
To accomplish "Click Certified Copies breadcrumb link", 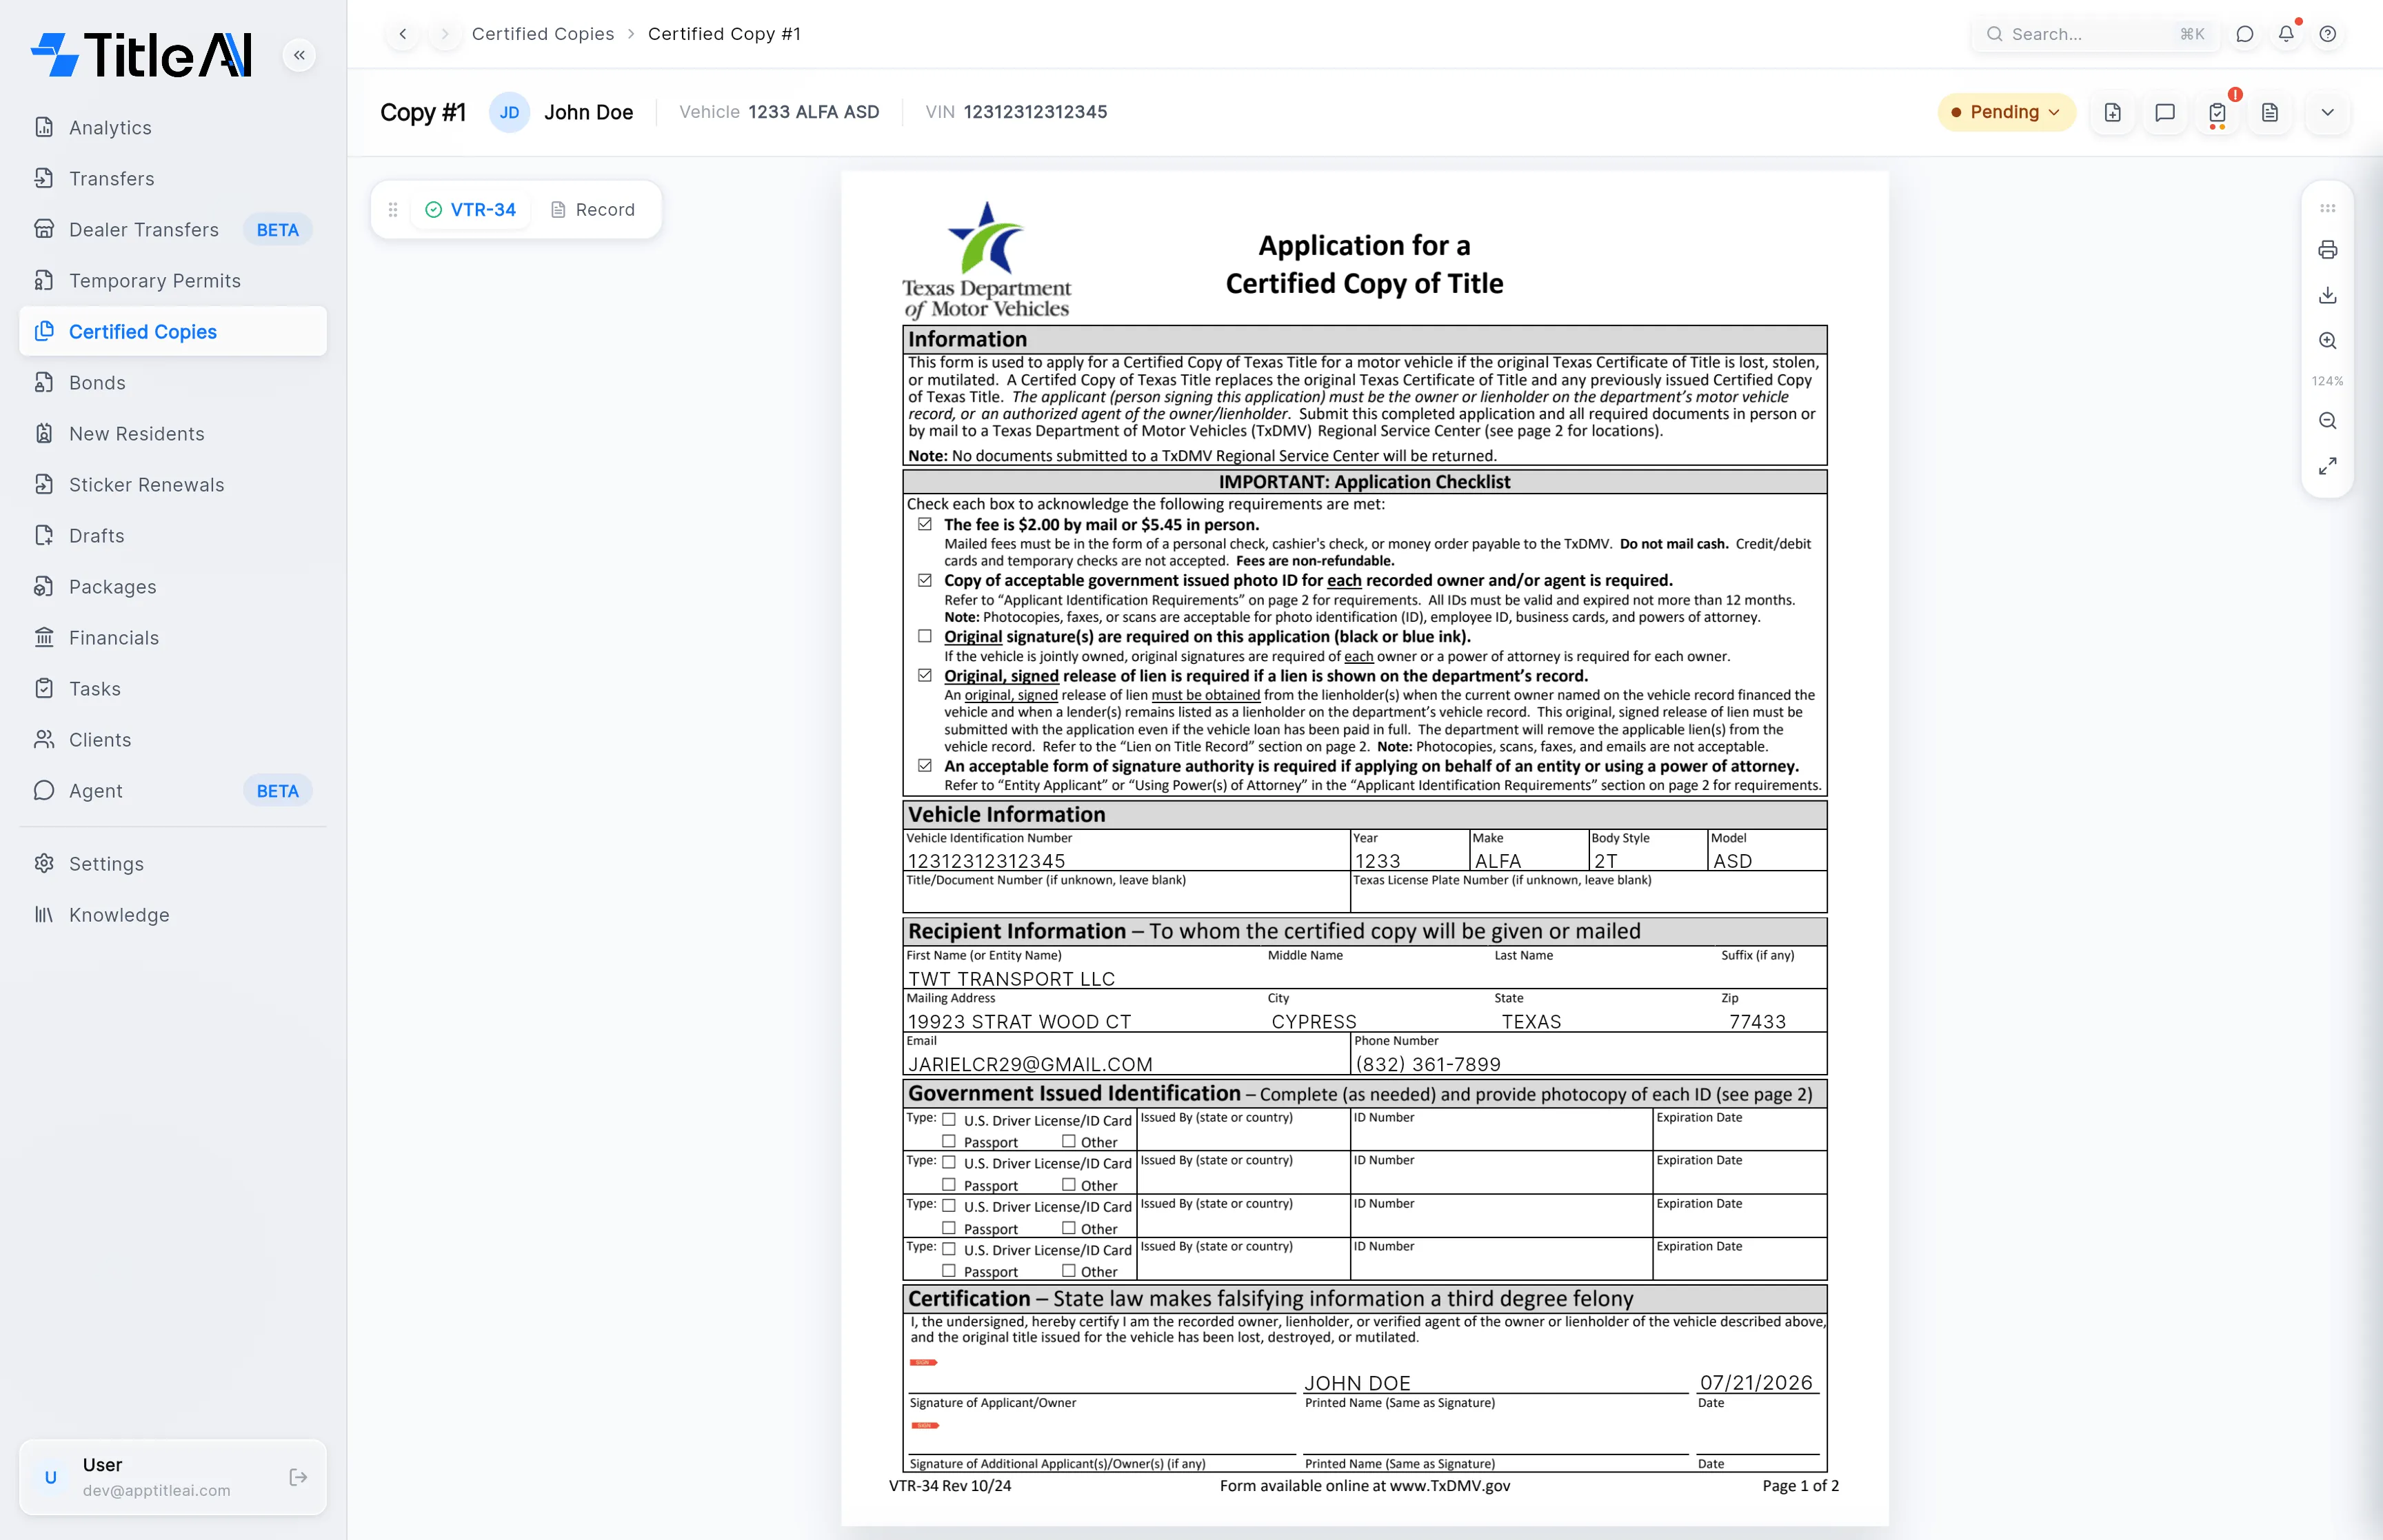I will pos(543,34).
